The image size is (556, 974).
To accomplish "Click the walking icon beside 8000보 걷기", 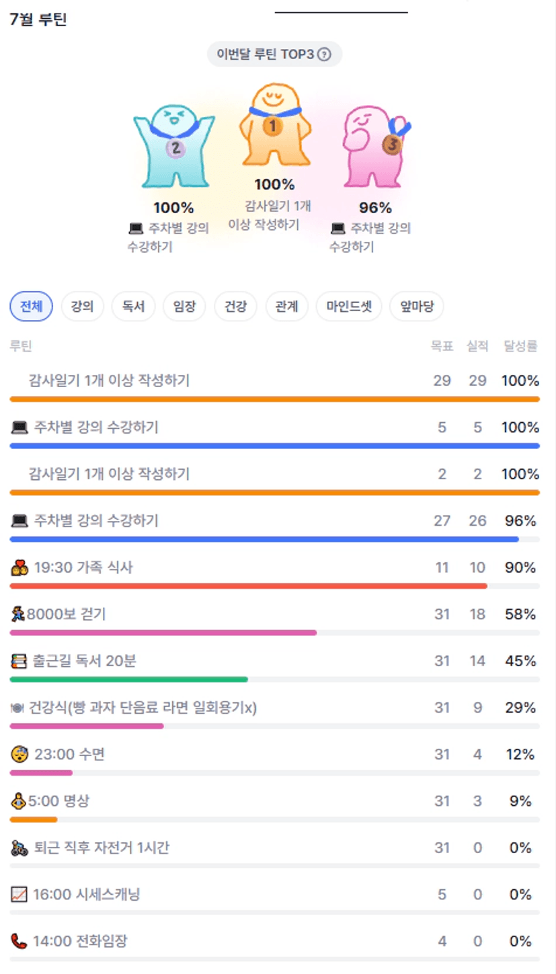I will [18, 614].
